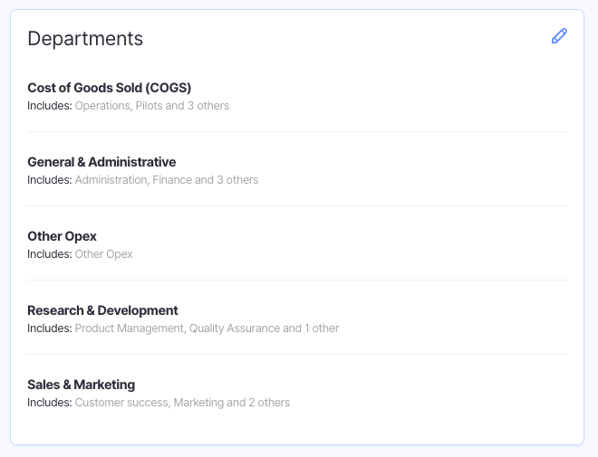Expand 'Product Management, Quality Assurance and 1 other'
The height and width of the screenshot is (457, 598).
coord(207,328)
